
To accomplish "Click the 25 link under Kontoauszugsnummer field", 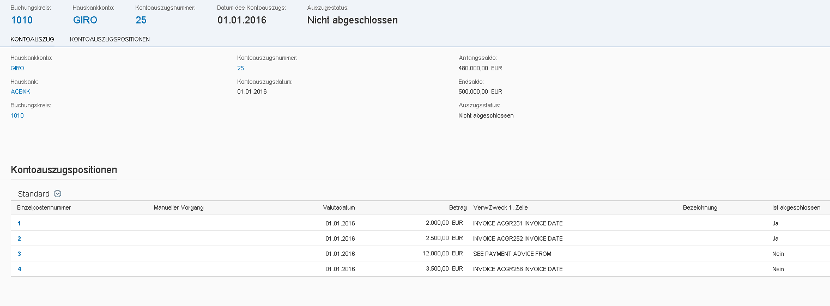I will tap(240, 68).
